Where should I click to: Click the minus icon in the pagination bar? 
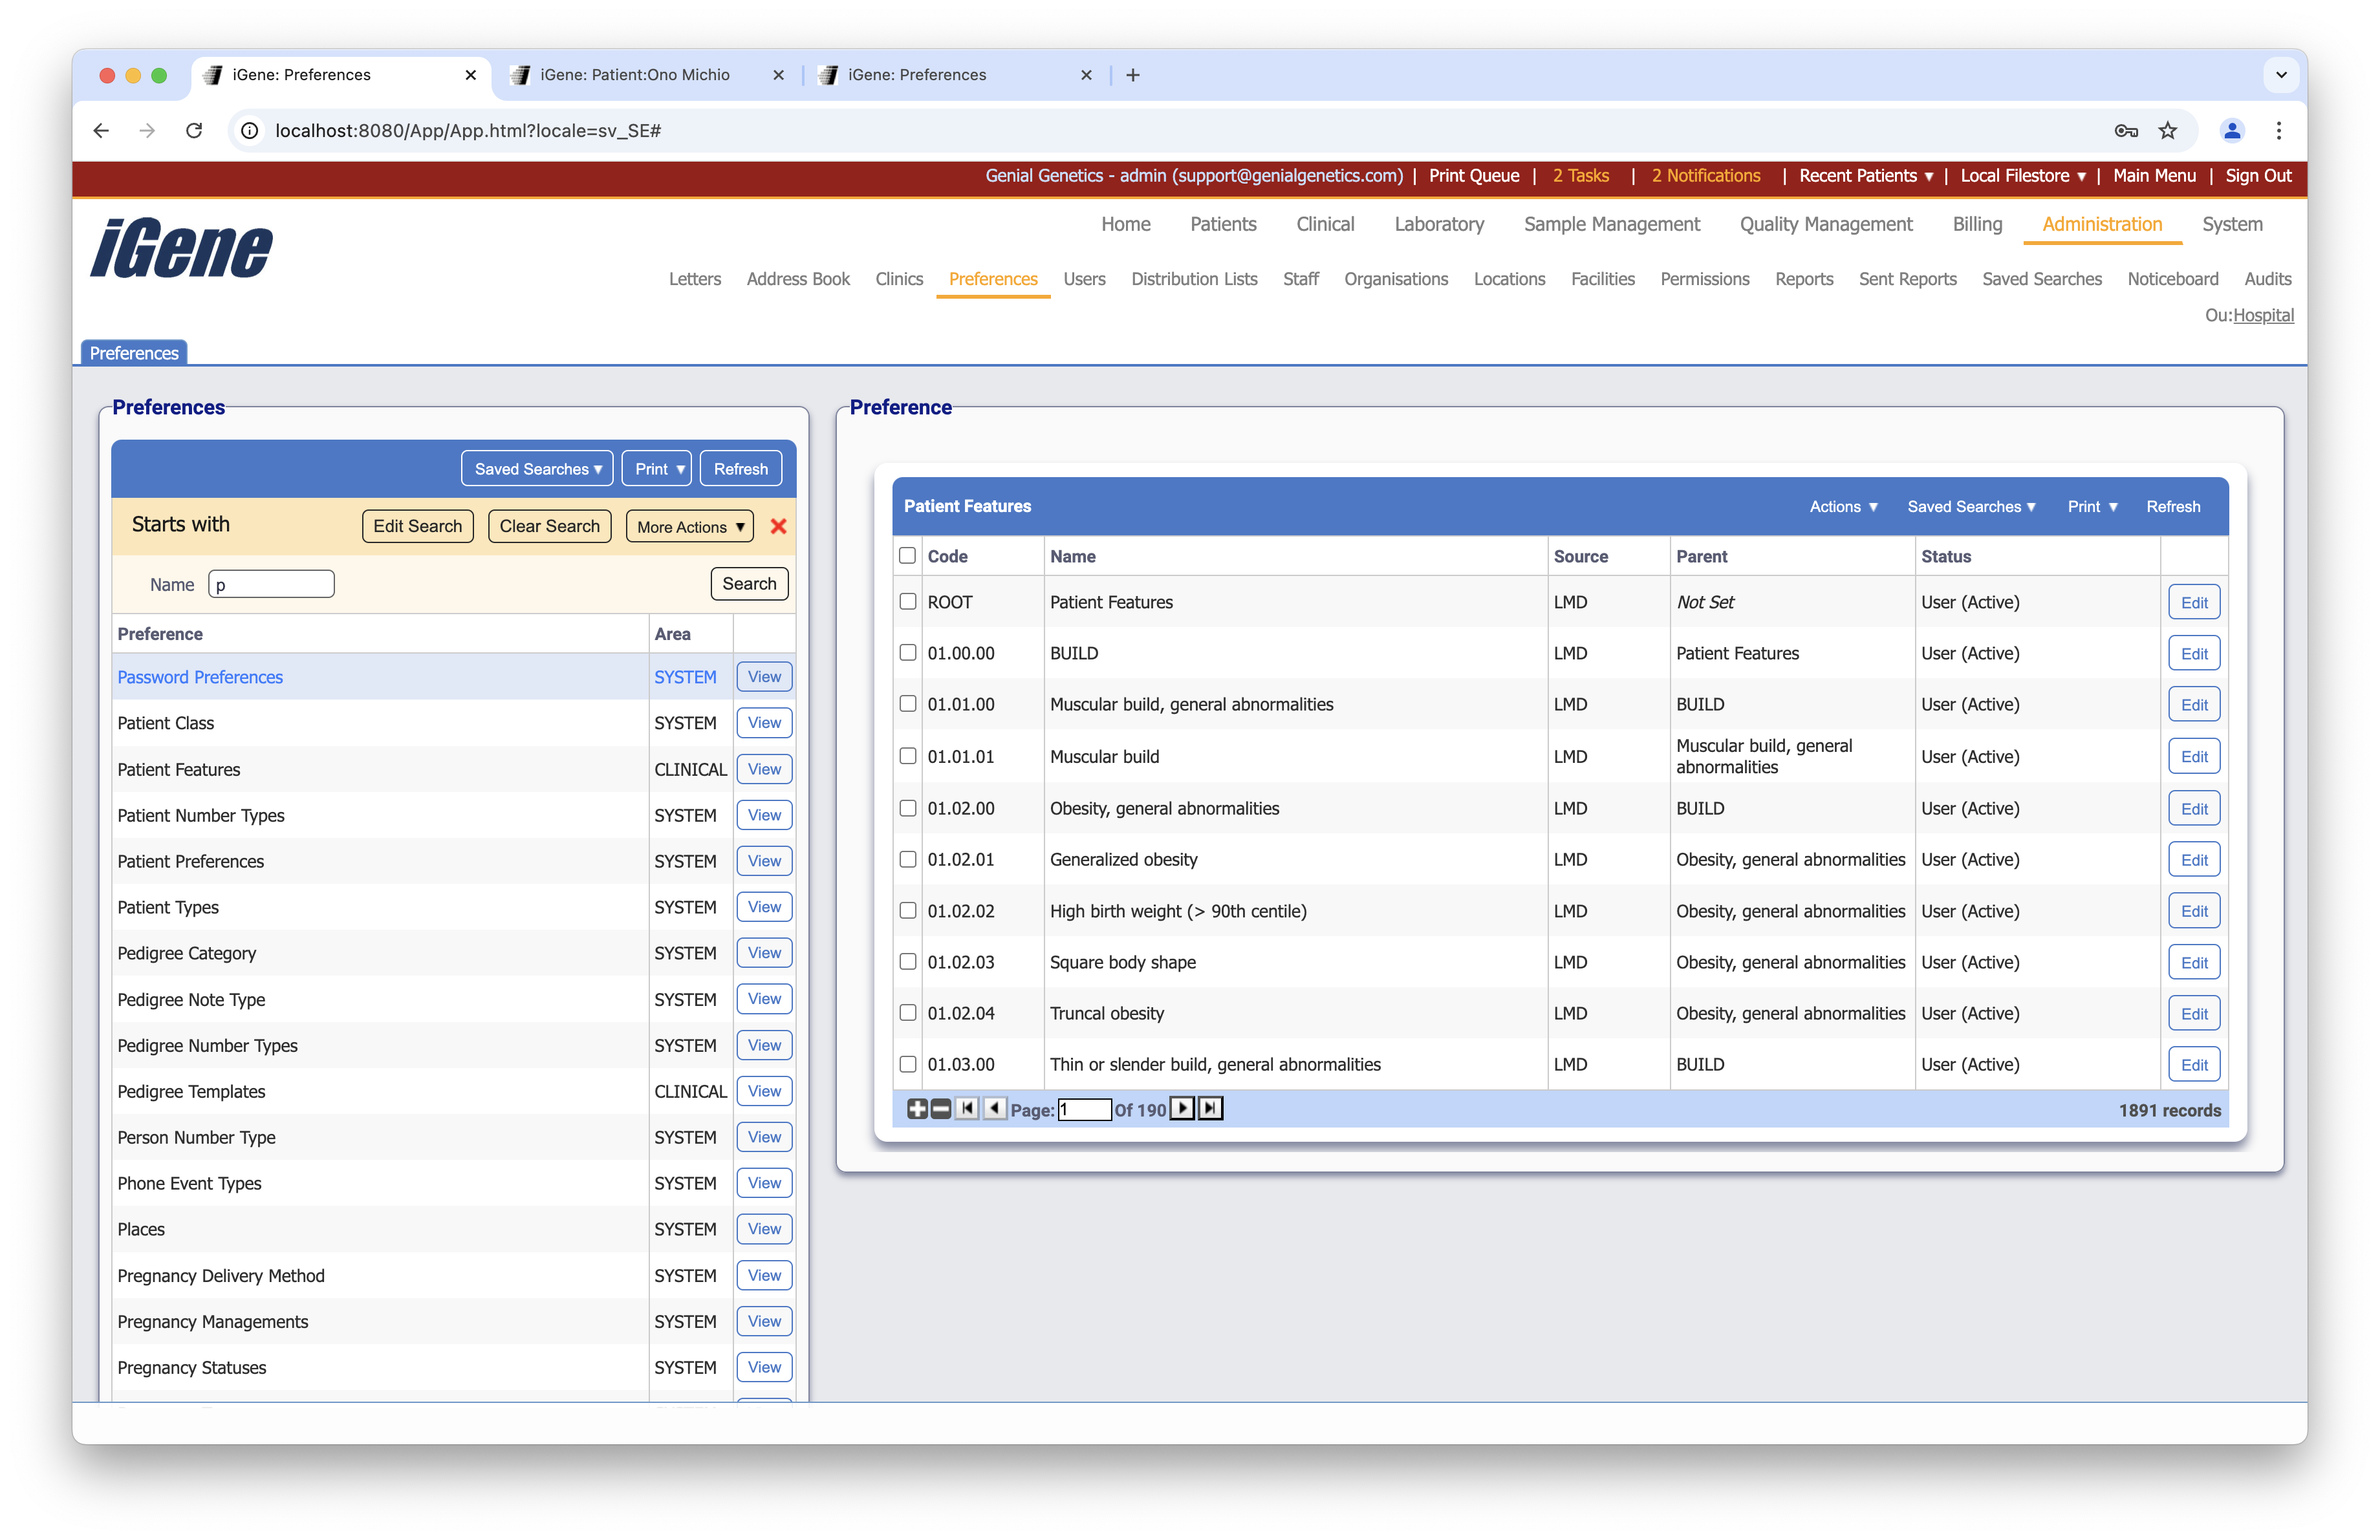(940, 1108)
